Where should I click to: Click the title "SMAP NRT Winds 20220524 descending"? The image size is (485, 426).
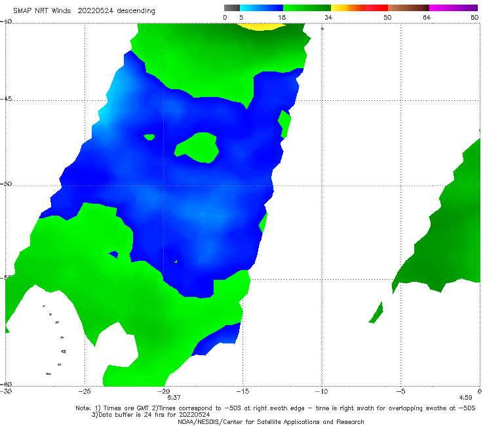[x=84, y=11]
